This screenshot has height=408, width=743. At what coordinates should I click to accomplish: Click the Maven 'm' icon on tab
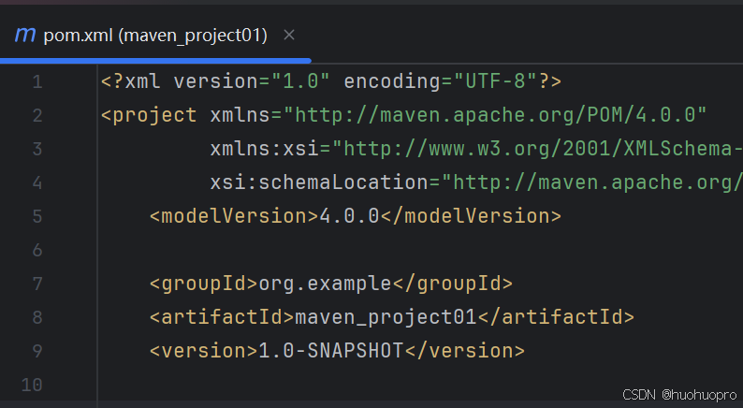pyautogui.click(x=25, y=35)
